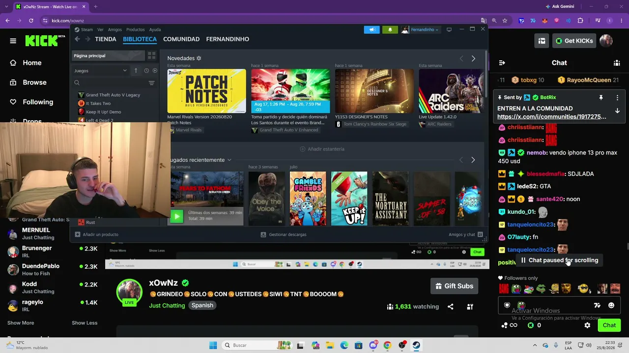
Task: Resume chat with 'Chat paused for scrolling'
Action: (x=559, y=260)
